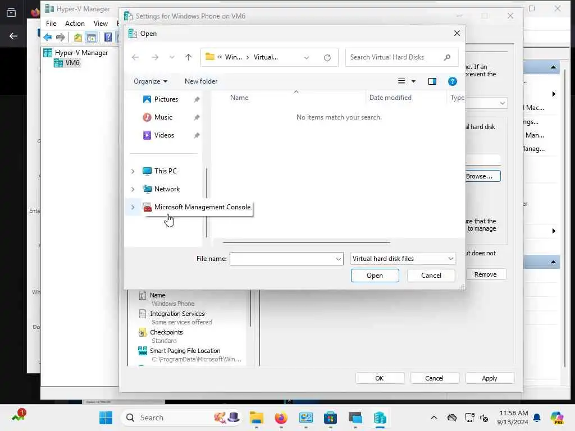Expand Network tree node
This screenshot has height=431, width=575.
click(x=133, y=189)
